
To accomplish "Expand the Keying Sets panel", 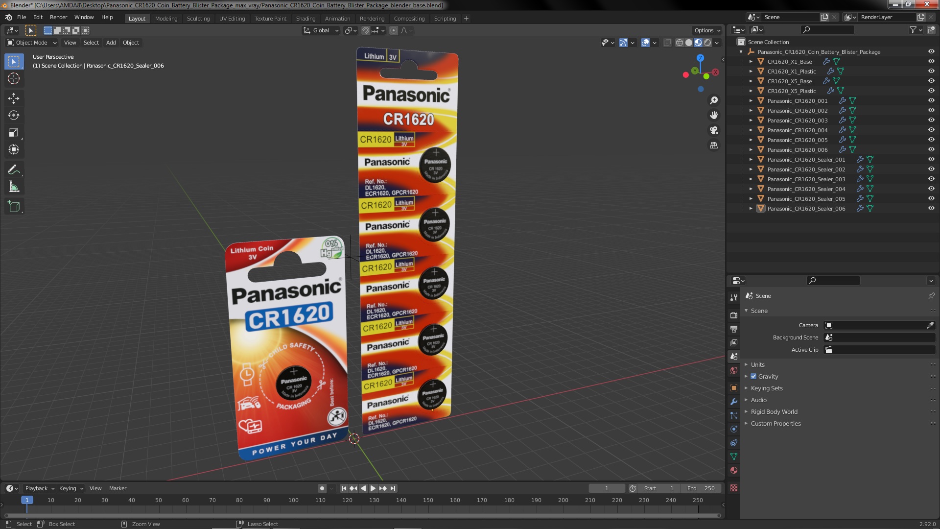I will pos(767,388).
